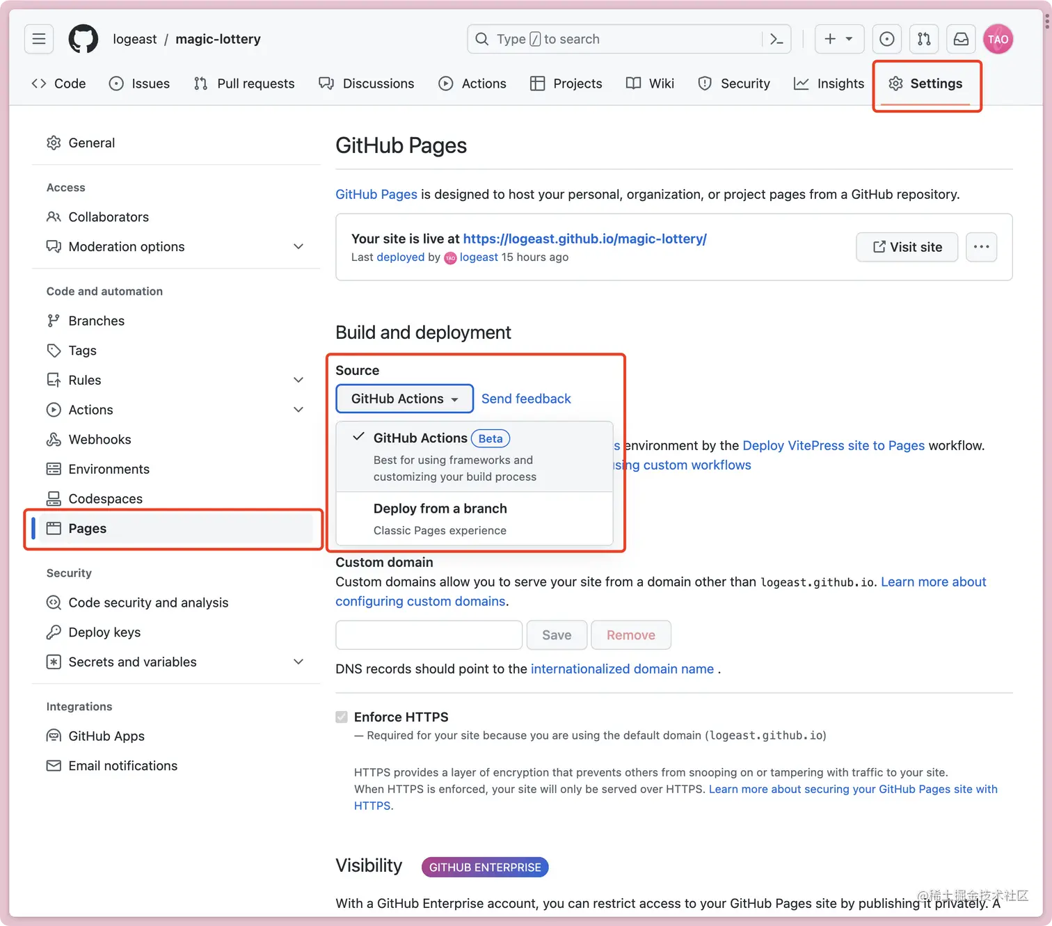Expand the Actions sidebar section
The height and width of the screenshot is (926, 1052).
(298, 410)
